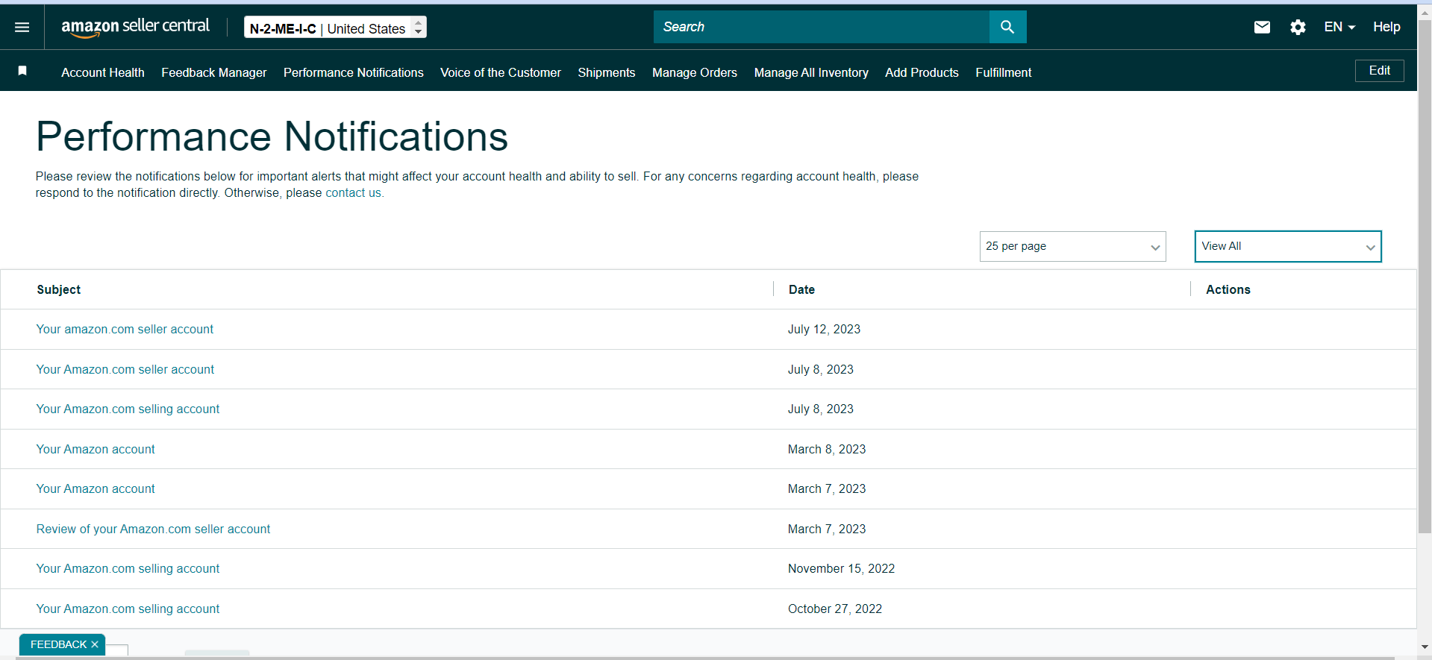
Task: Close the Feedback tab with its X
Action: tap(95, 644)
